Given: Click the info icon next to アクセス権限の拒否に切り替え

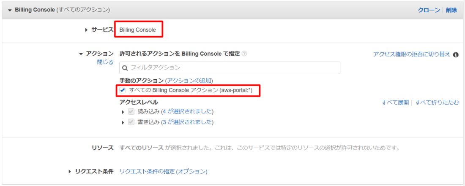Looking at the screenshot, I should pyautogui.click(x=456, y=54).
